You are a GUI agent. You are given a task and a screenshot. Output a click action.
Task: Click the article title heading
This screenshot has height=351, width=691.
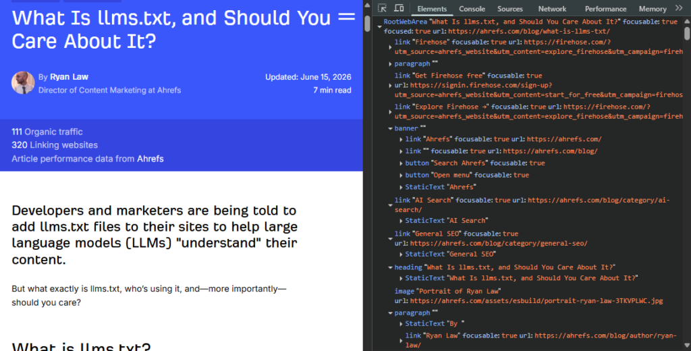click(171, 29)
